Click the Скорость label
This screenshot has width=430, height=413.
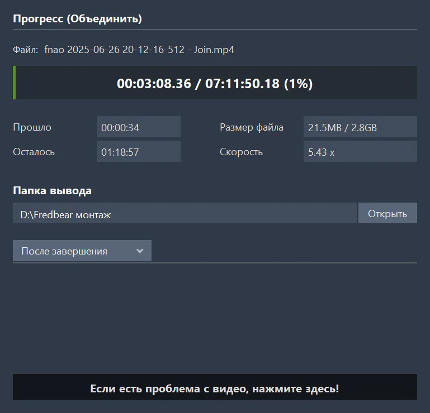tap(241, 152)
